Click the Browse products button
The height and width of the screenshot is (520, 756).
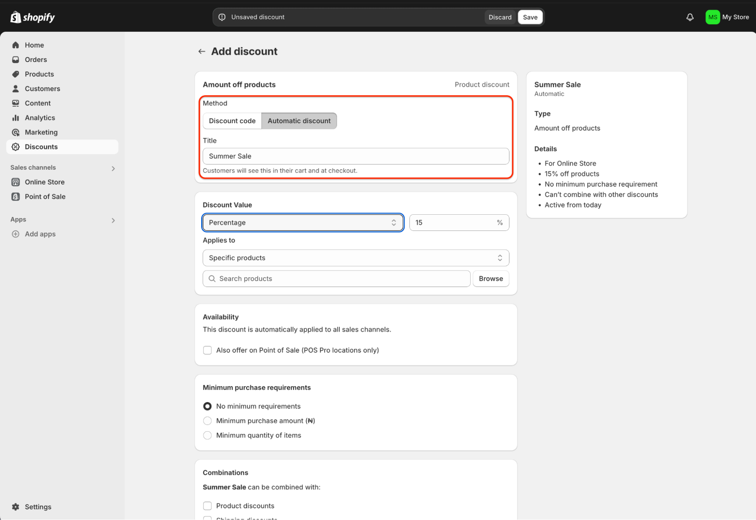pos(491,279)
